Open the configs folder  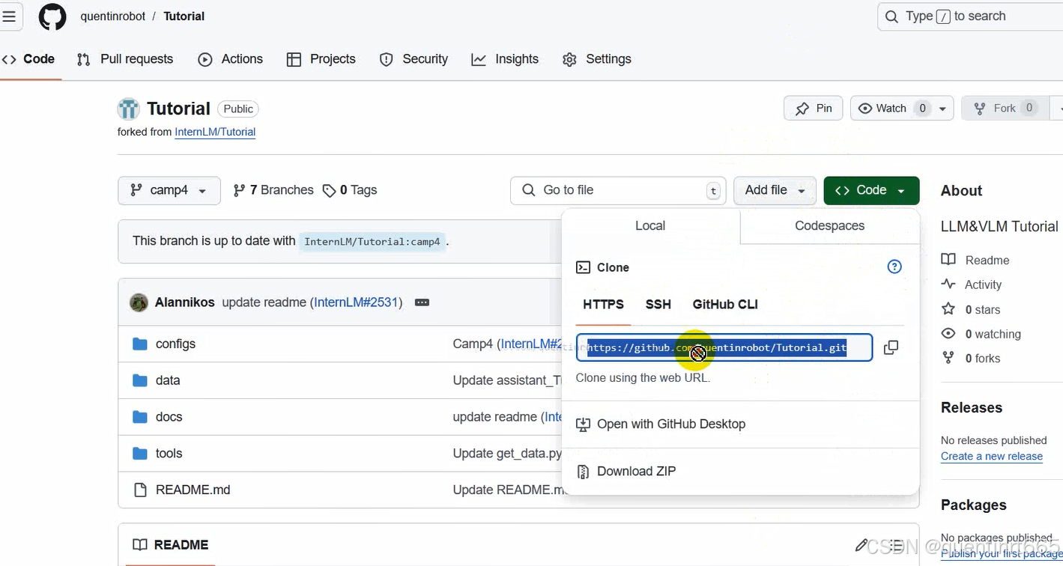pos(175,344)
